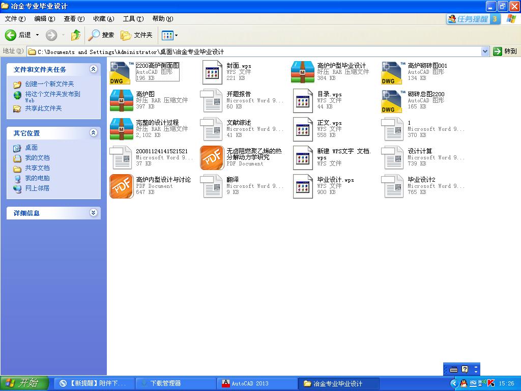Go to 我的电脑 in other places
Viewport: 521px width, 391px height.
pos(37,178)
